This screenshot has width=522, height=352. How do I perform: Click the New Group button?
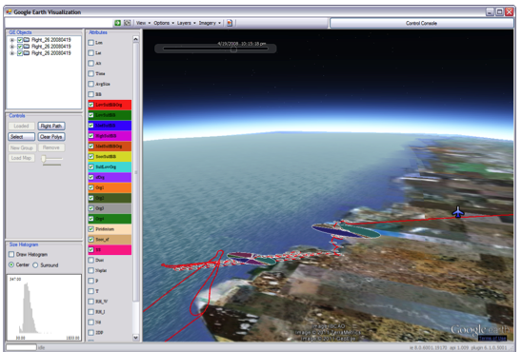[22, 147]
